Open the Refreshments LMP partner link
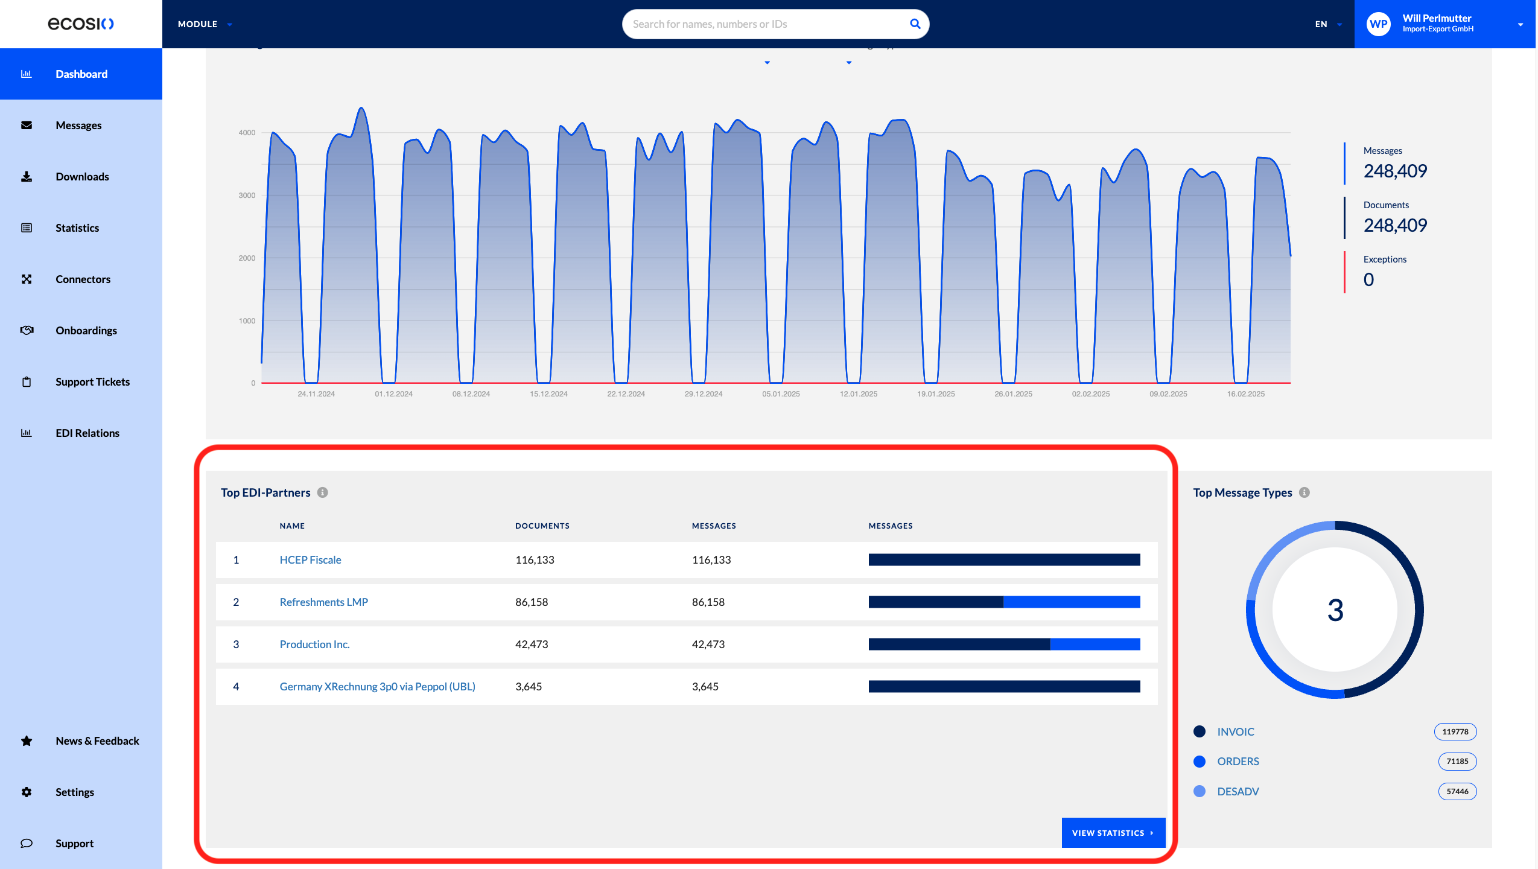The image size is (1538, 869). point(324,602)
